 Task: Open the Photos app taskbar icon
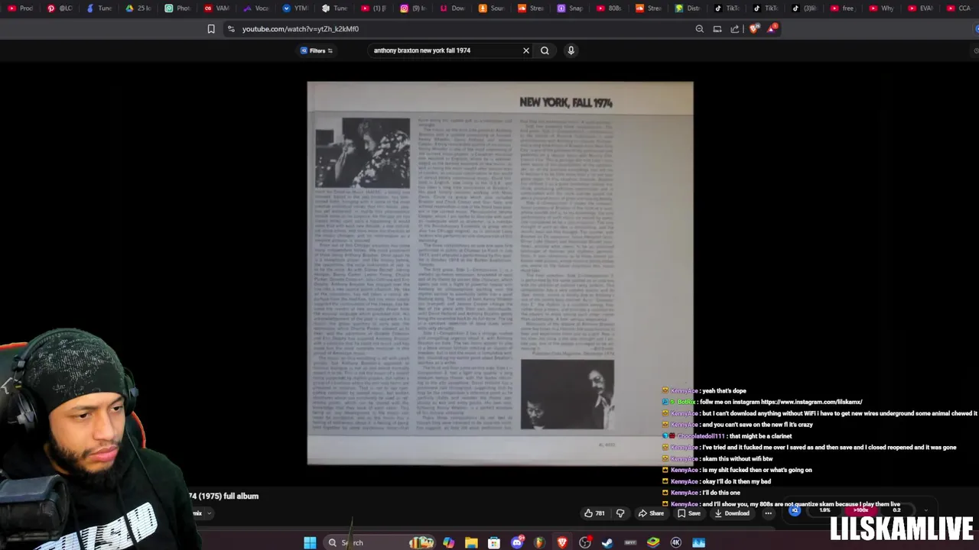(698, 542)
